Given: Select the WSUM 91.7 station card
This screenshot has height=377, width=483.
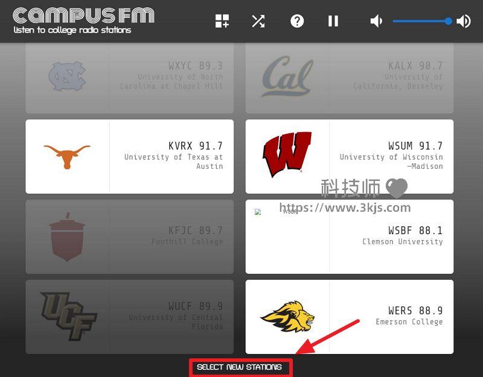Looking at the screenshot, I should (x=350, y=157).
